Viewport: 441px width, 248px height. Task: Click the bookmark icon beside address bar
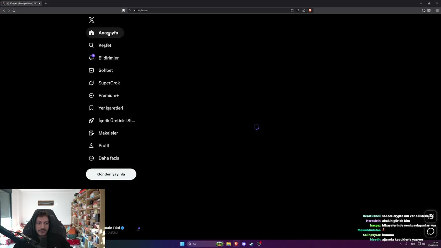(123, 10)
